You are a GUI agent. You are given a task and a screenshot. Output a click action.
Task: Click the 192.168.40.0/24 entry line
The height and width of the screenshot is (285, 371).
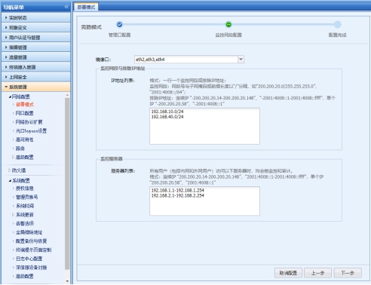click(x=167, y=117)
